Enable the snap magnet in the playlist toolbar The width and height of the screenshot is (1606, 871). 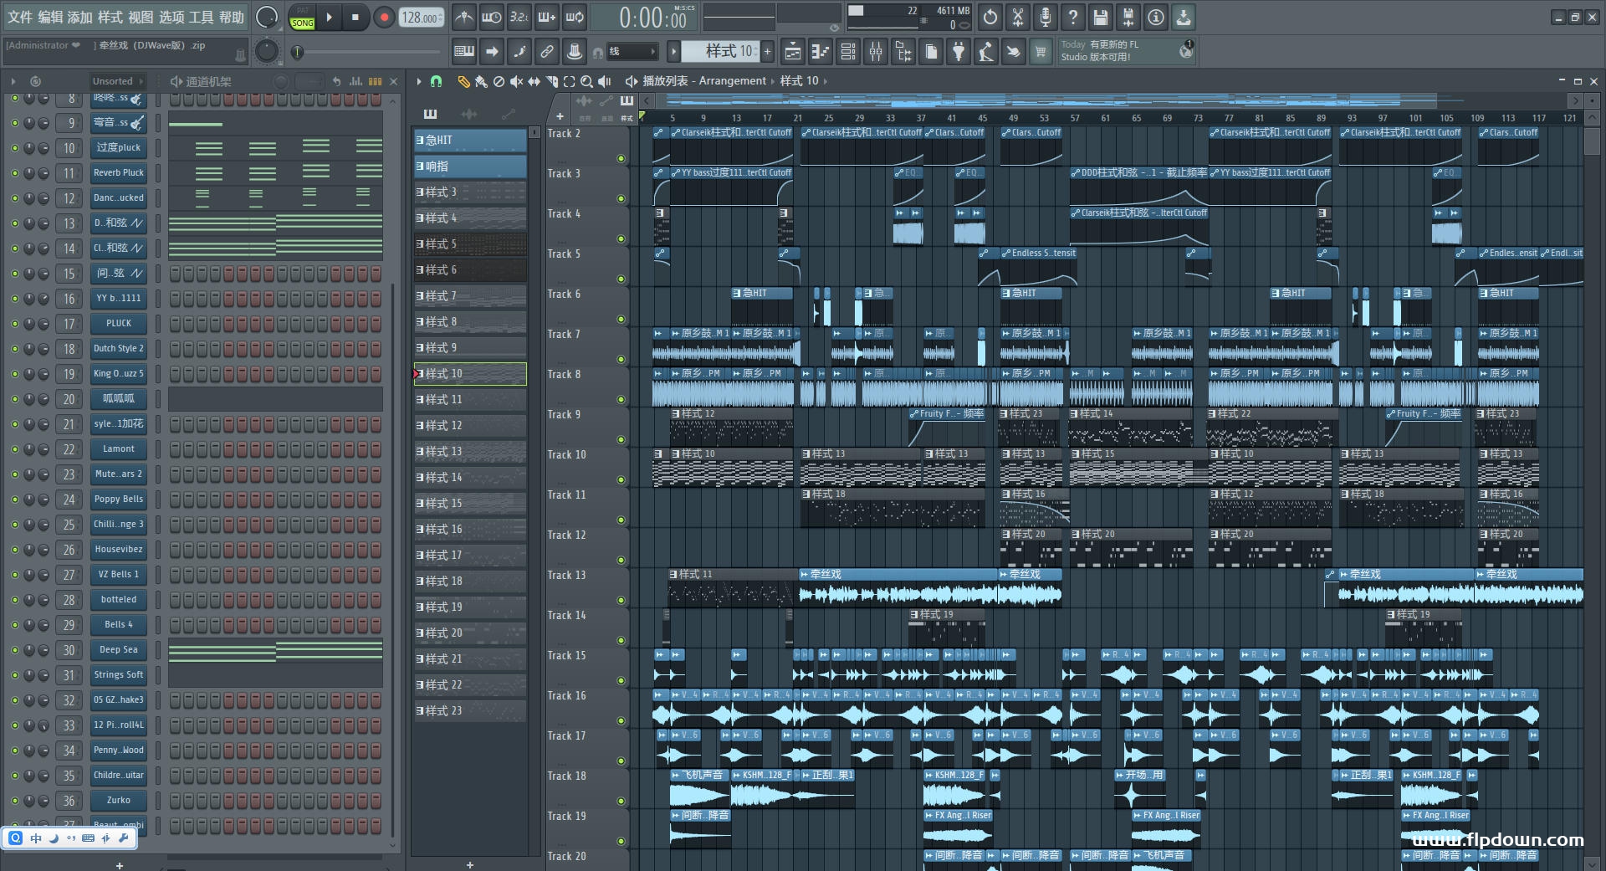(x=436, y=81)
